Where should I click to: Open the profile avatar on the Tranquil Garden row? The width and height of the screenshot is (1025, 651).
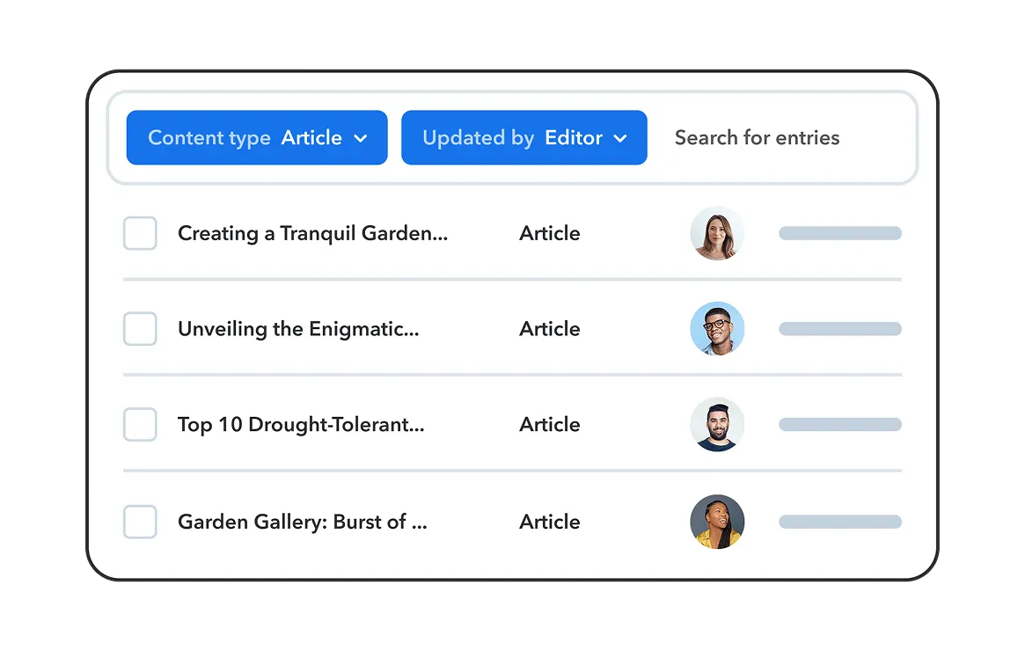tap(717, 233)
